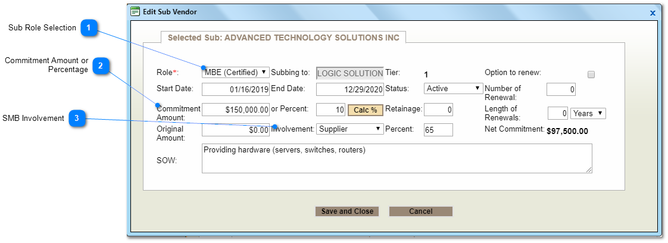Screen dimensions: 668x243
Task: Enable the Option to renew checkbox
Action: click(x=591, y=74)
